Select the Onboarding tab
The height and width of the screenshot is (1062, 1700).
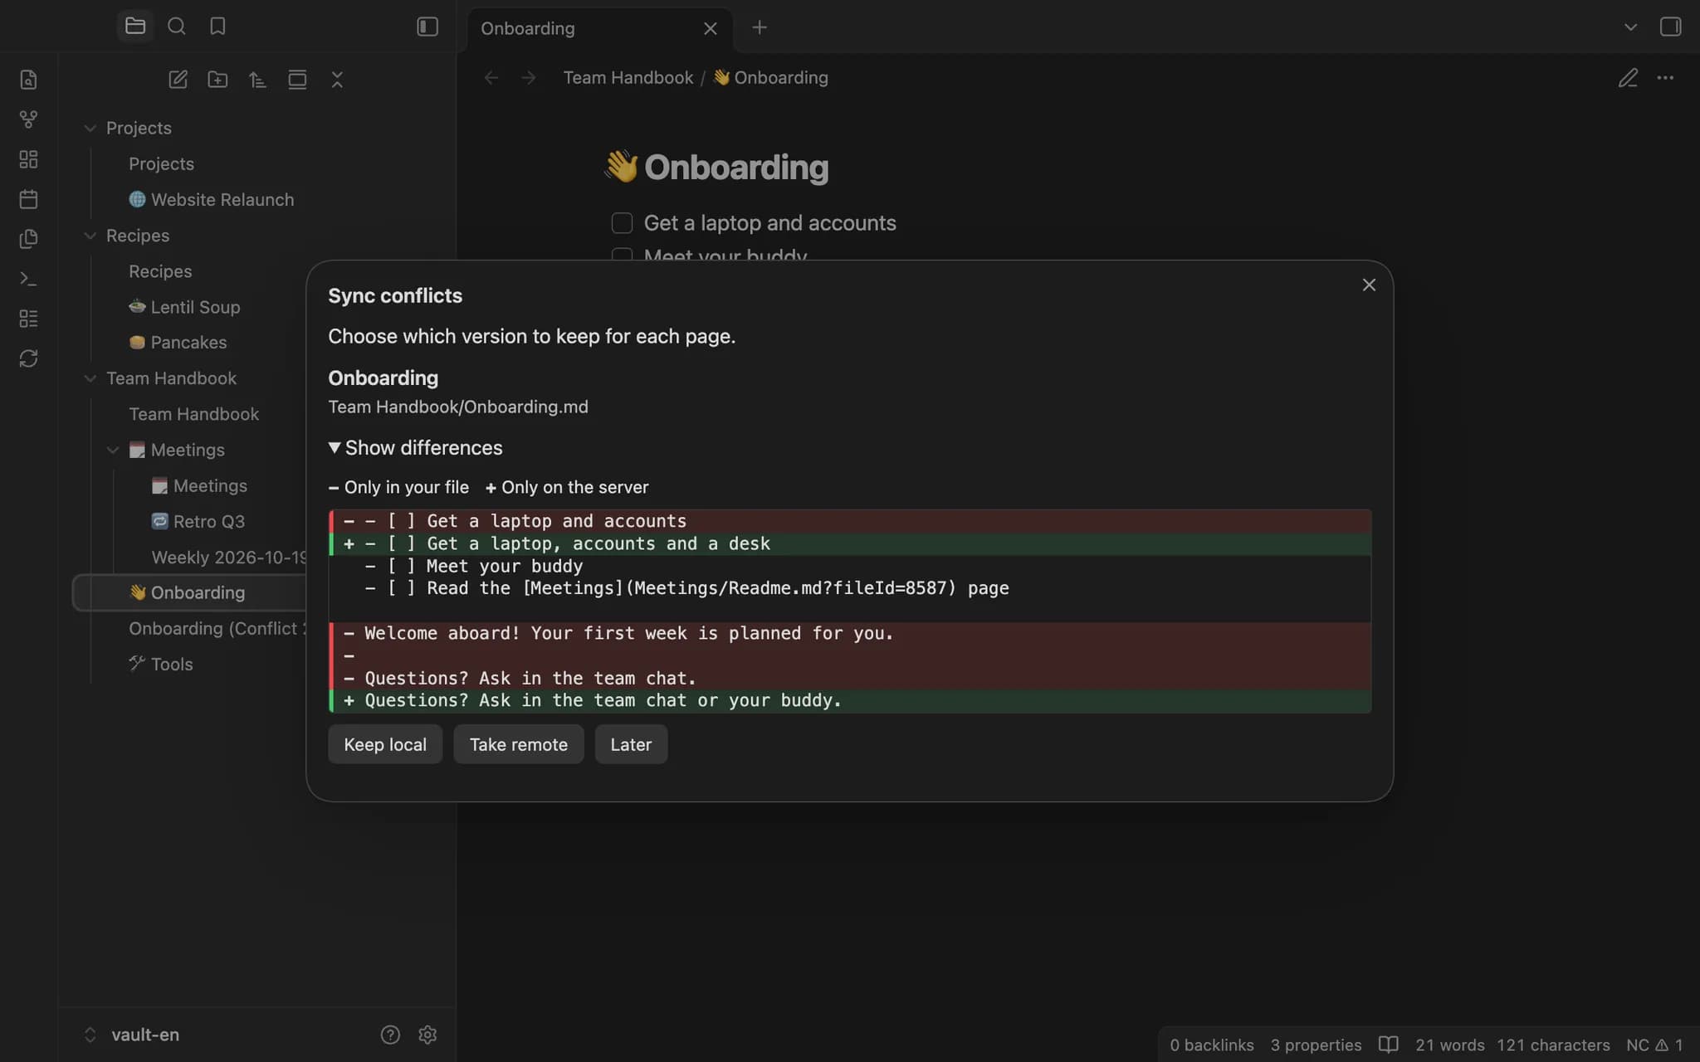pos(599,28)
